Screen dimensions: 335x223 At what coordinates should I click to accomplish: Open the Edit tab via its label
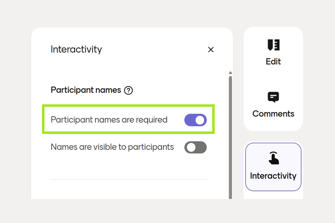pos(273,61)
